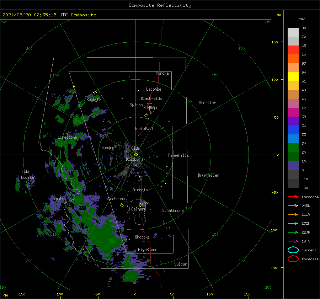
Task: Click the red forecast arrow in legend
Action: click(293, 197)
